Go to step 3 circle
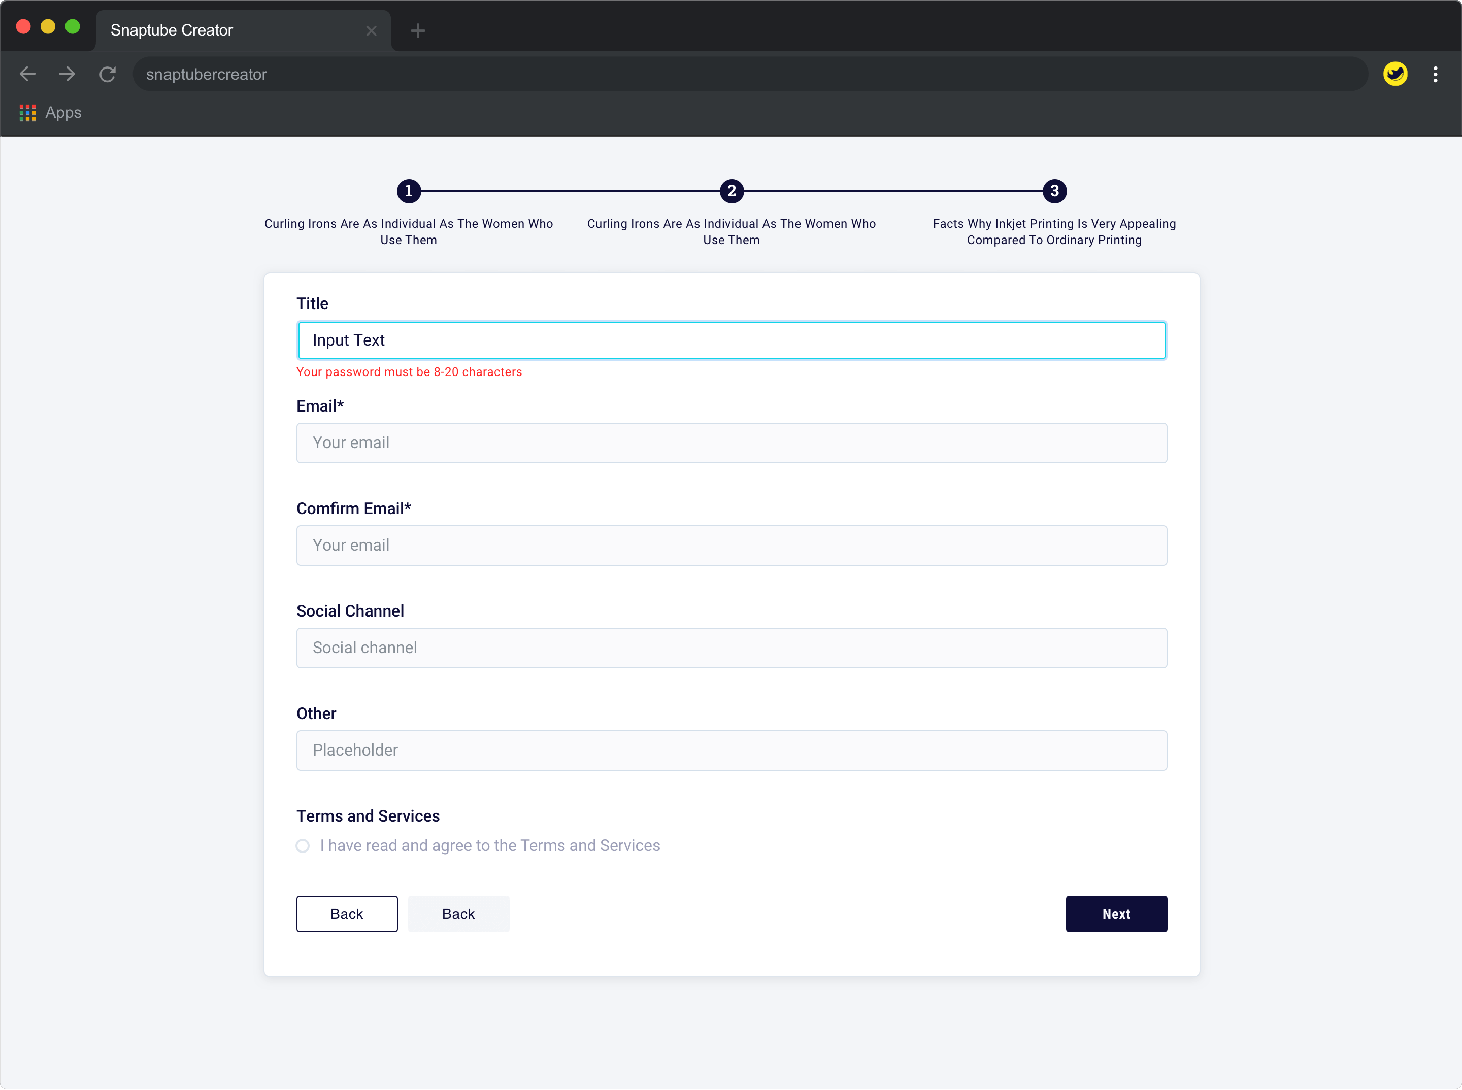This screenshot has height=1090, width=1462. click(1054, 191)
